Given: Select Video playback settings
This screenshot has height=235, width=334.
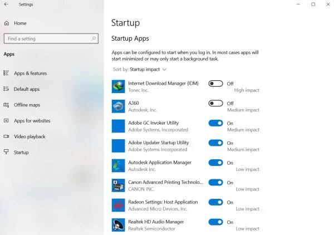Looking at the screenshot, I should tap(30, 136).
